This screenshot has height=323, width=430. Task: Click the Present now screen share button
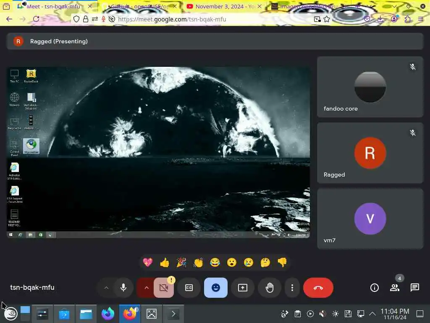click(x=243, y=288)
